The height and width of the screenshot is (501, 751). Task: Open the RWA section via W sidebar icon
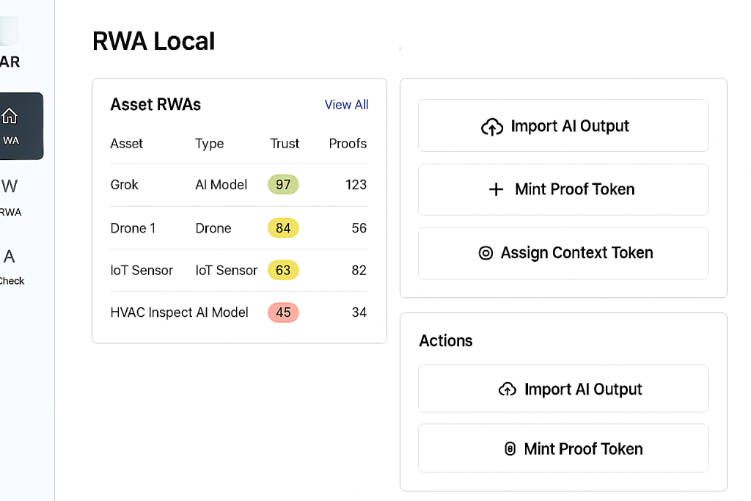[x=10, y=186]
